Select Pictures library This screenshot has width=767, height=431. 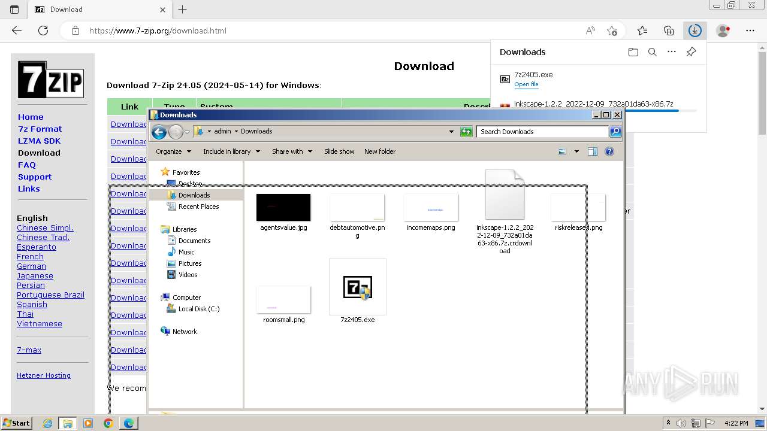point(189,263)
